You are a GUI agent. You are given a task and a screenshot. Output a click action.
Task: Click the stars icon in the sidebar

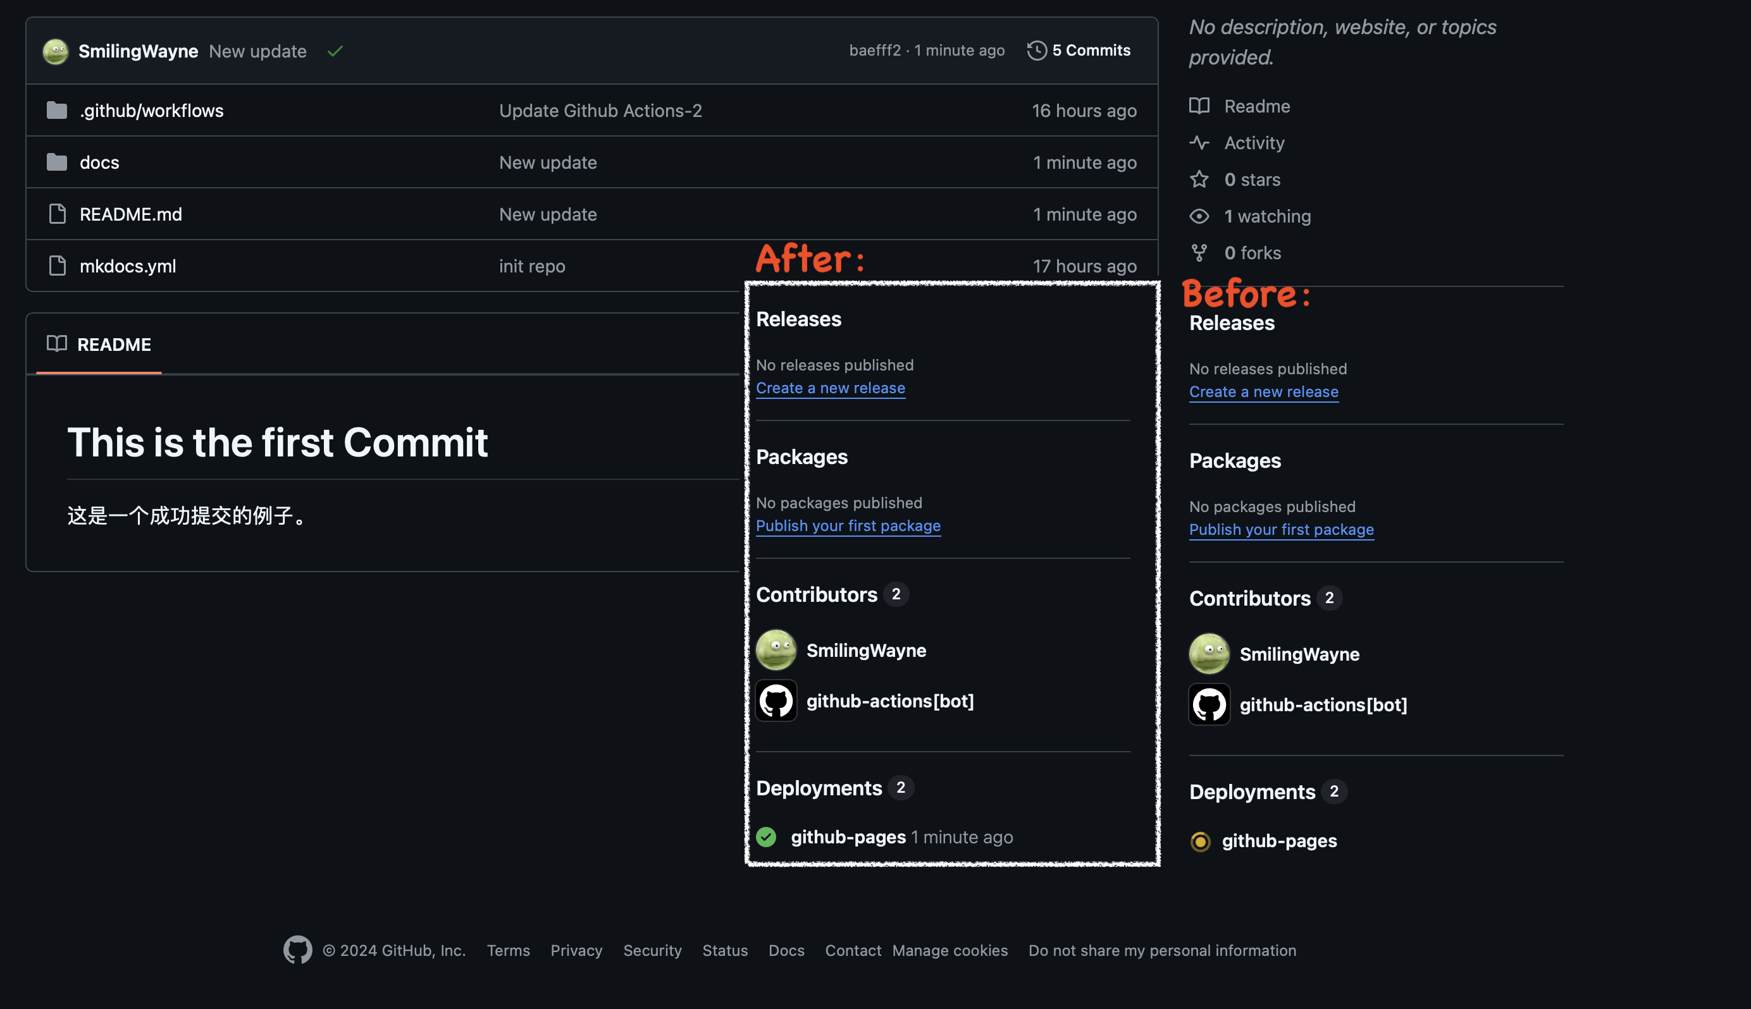pyautogui.click(x=1199, y=180)
